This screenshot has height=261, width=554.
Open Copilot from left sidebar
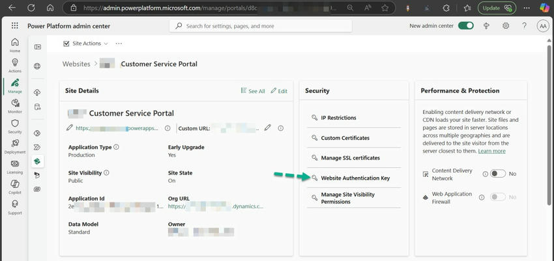tap(14, 187)
